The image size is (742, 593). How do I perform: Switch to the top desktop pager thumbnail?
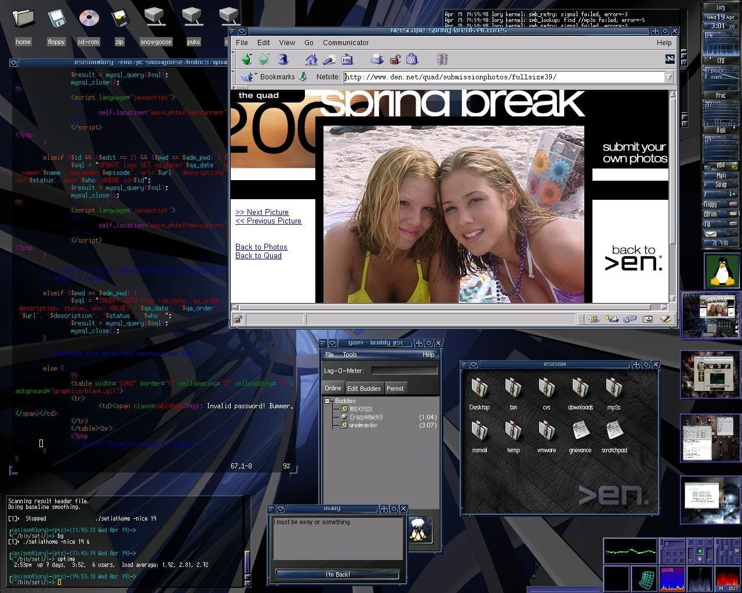711,316
